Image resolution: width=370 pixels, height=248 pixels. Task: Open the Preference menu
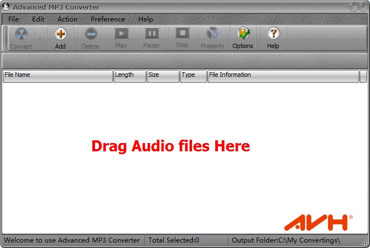(108, 19)
